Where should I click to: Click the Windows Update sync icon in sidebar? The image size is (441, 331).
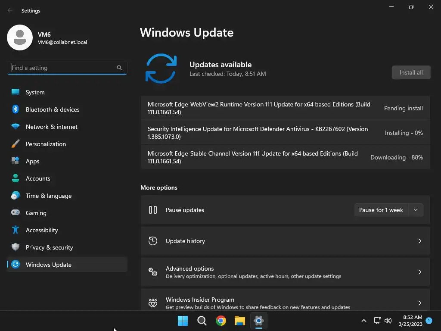tap(16, 264)
